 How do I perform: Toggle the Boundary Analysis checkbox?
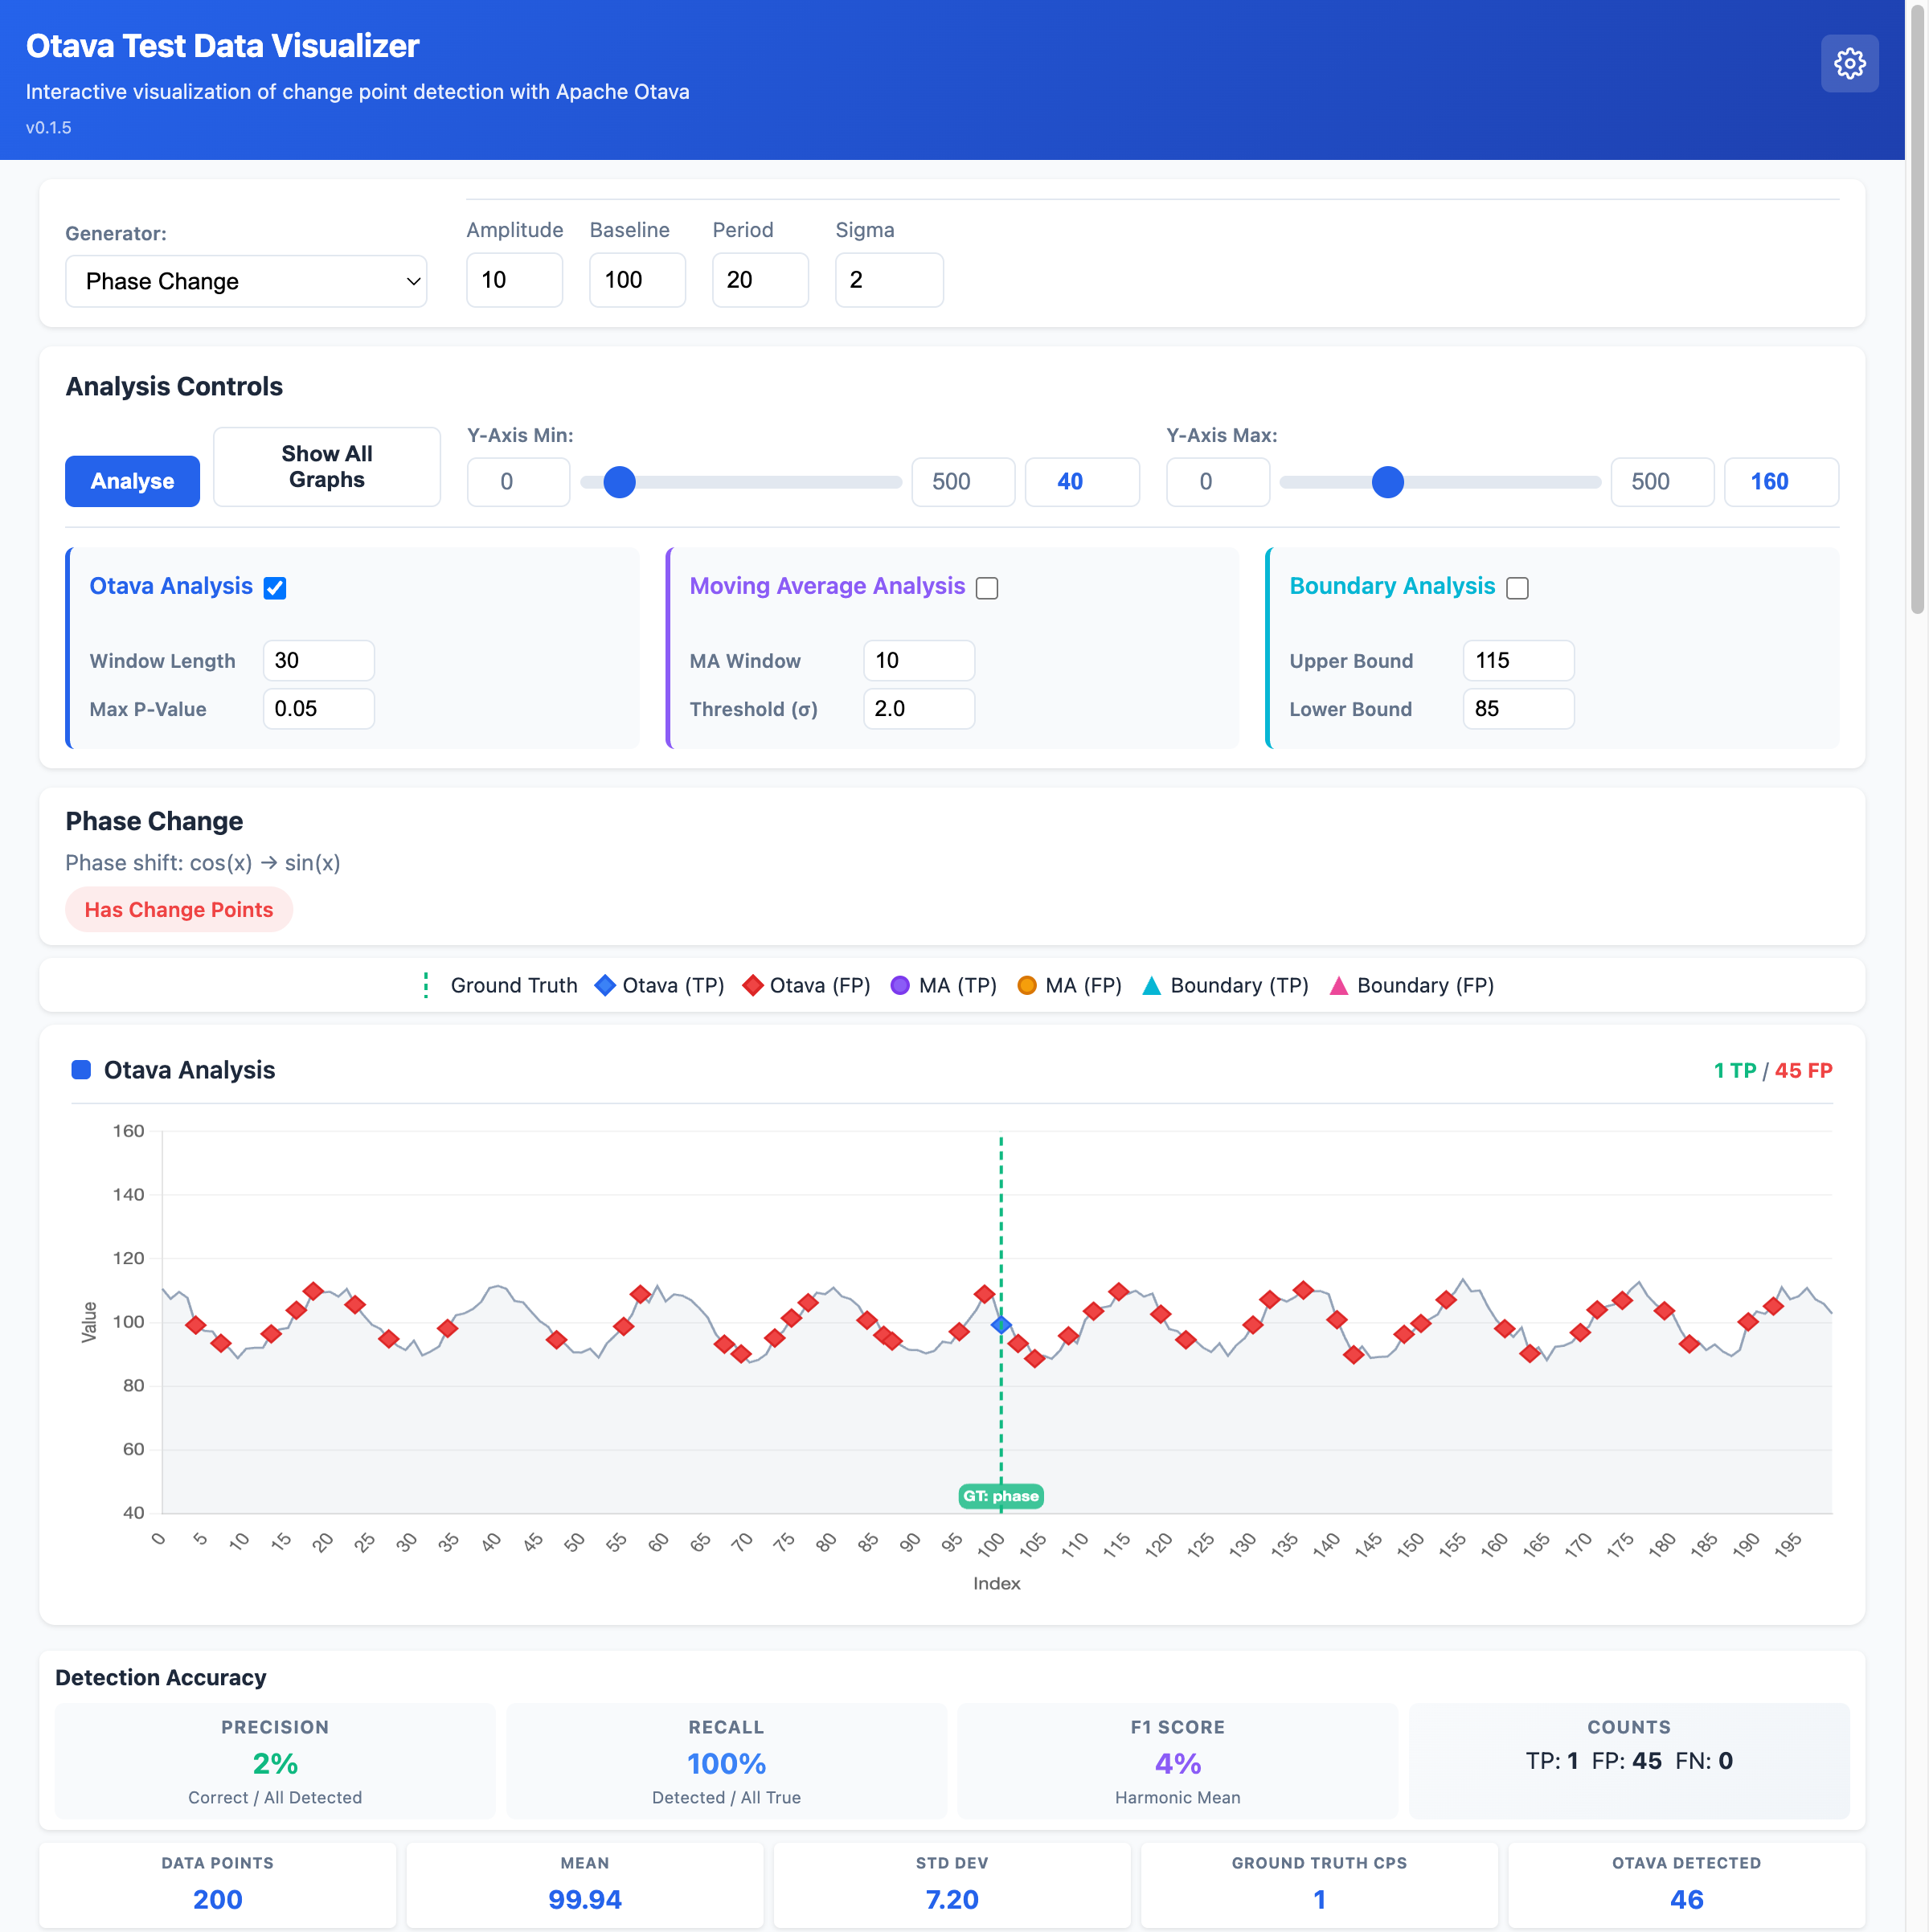(x=1517, y=588)
